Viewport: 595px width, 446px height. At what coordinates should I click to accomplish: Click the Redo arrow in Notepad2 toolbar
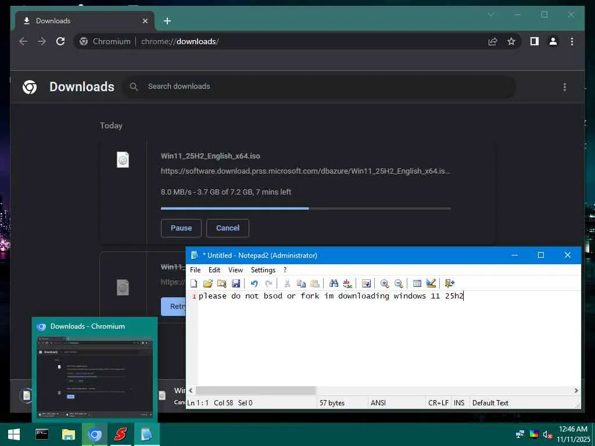268,283
